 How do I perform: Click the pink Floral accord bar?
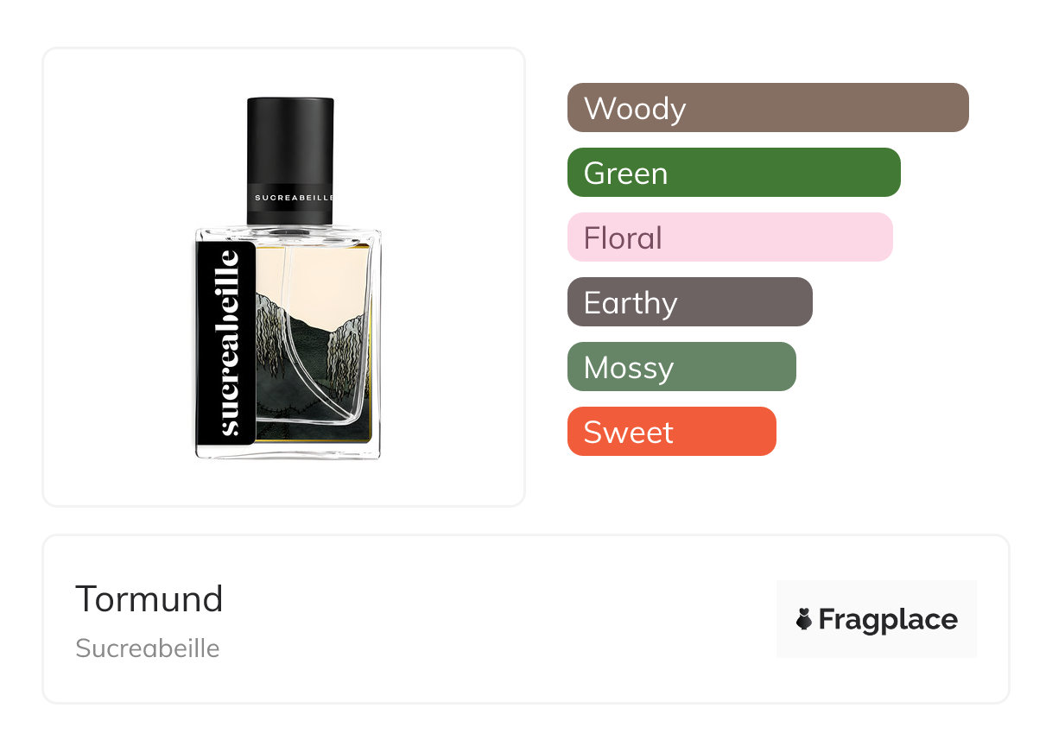[x=729, y=237]
